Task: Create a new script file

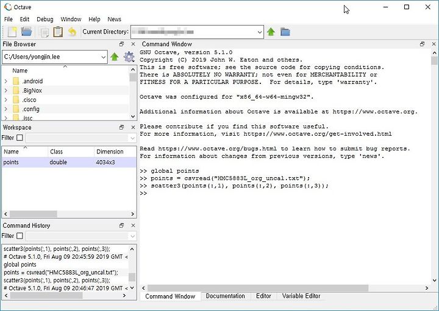Action: (x=12, y=32)
